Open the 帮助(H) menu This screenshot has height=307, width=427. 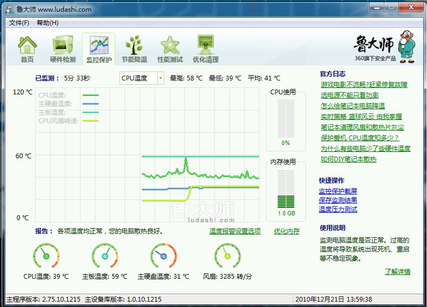click(x=47, y=23)
